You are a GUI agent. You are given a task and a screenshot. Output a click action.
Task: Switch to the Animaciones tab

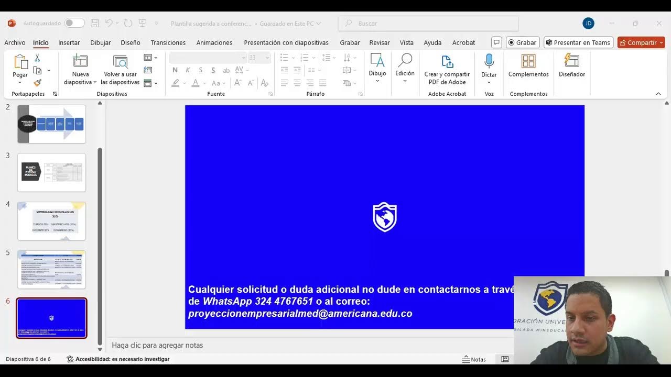[x=214, y=42]
